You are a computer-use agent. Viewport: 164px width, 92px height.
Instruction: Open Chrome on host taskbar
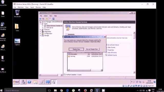click(x=61, y=90)
